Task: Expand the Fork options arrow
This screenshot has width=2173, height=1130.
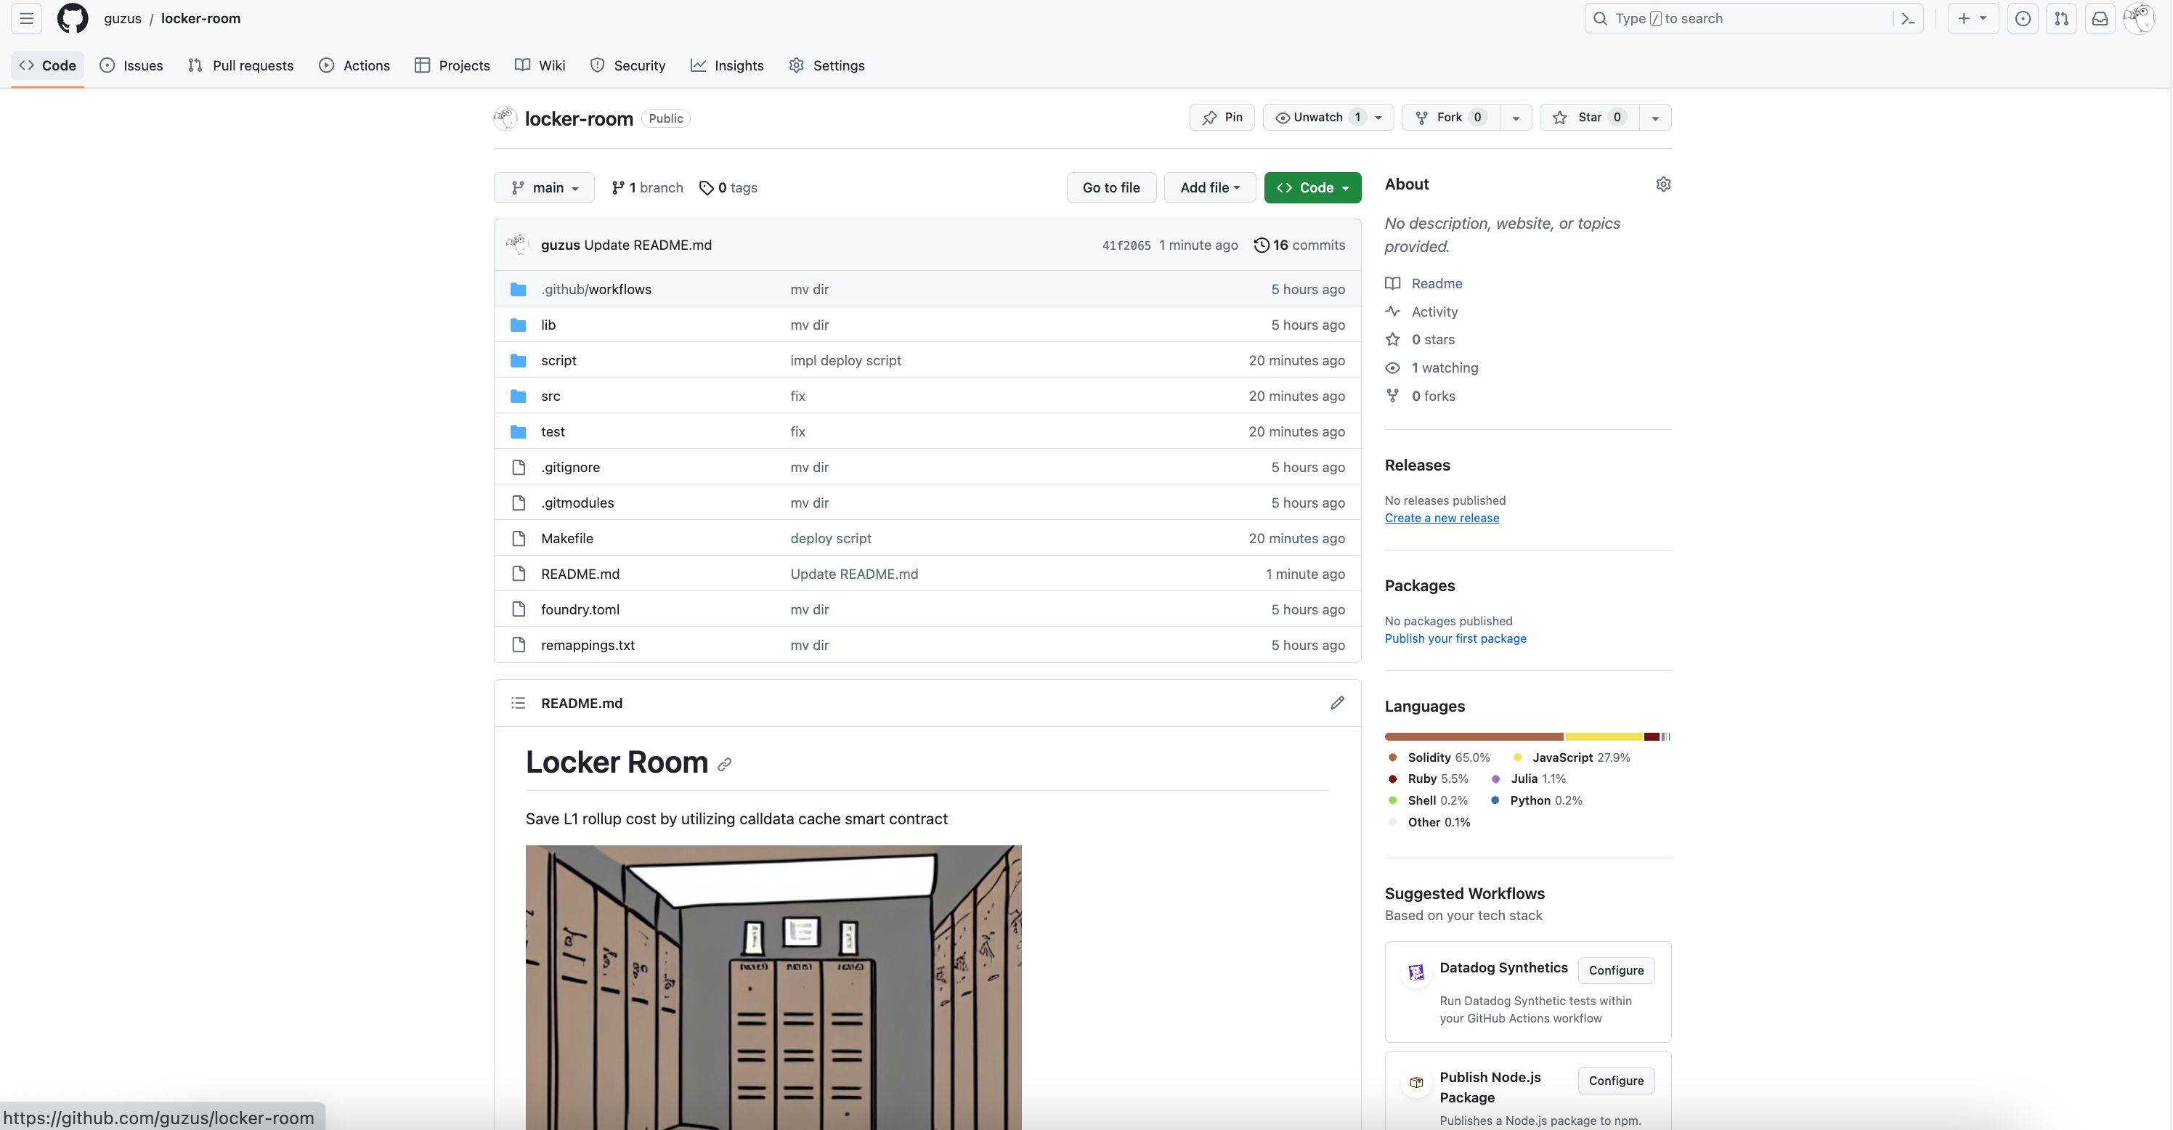Action: click(x=1516, y=117)
